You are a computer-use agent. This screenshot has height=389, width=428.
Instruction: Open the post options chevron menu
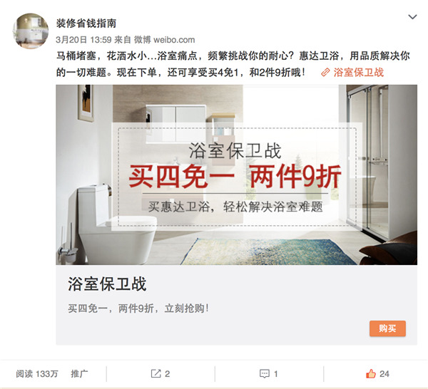412,17
